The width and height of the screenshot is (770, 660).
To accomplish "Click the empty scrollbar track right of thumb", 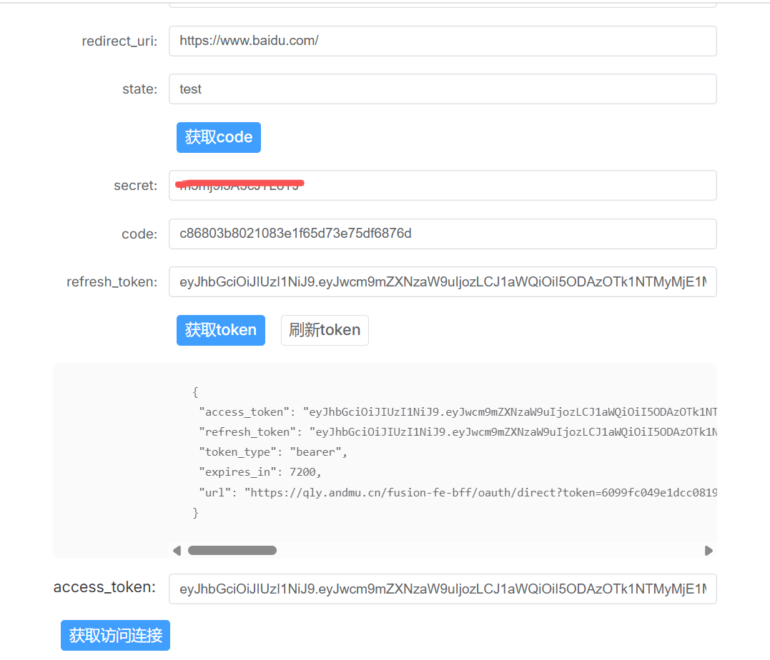I will click(x=486, y=551).
